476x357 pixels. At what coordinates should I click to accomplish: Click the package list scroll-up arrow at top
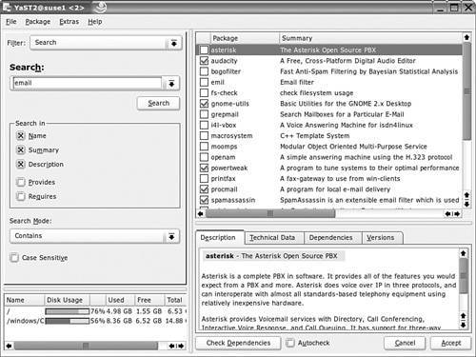[466, 37]
